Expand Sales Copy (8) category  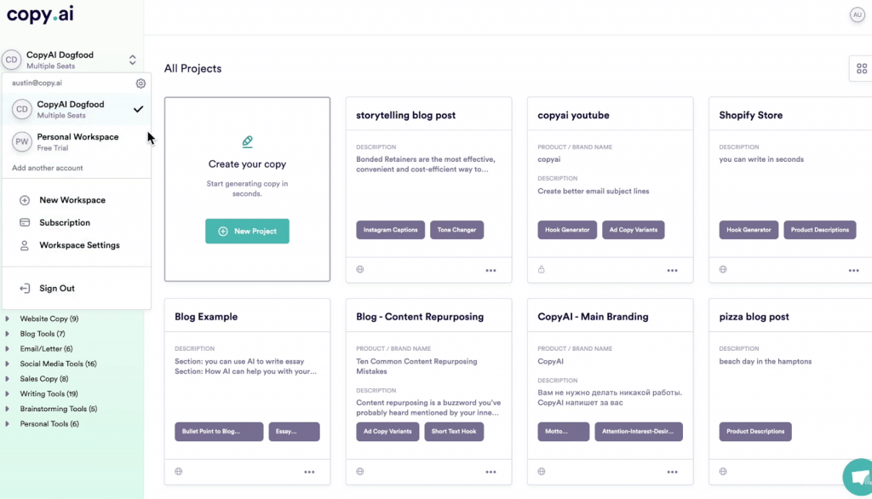coord(7,379)
